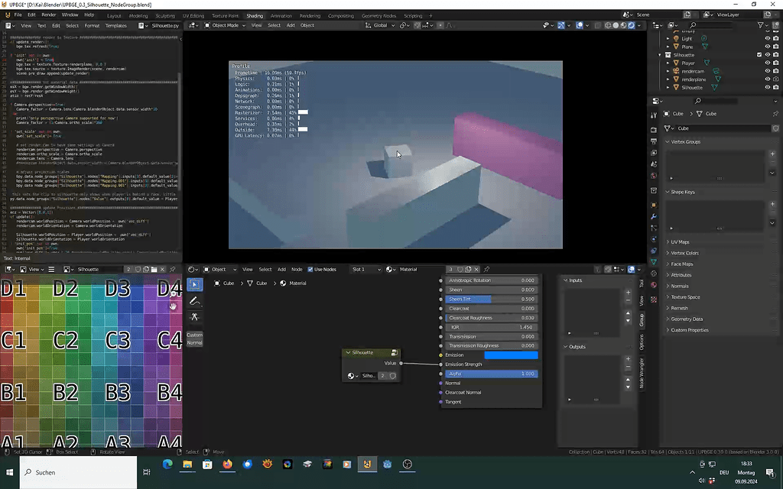Disable Silhouette object render camera toggle
783x489 pixels.
coord(775,87)
